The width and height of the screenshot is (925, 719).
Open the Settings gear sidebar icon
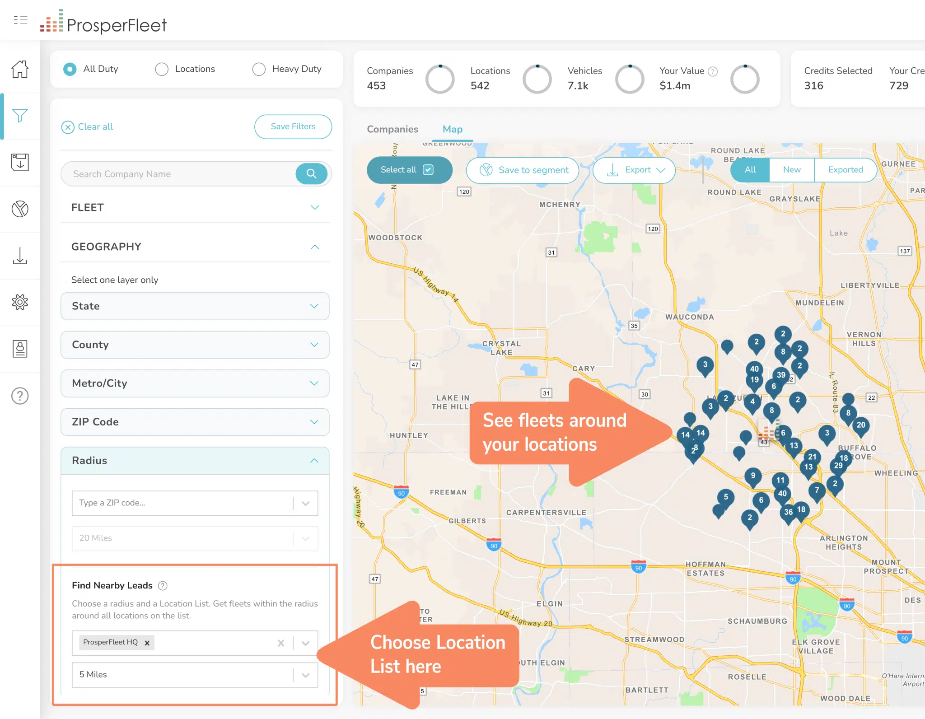(20, 302)
